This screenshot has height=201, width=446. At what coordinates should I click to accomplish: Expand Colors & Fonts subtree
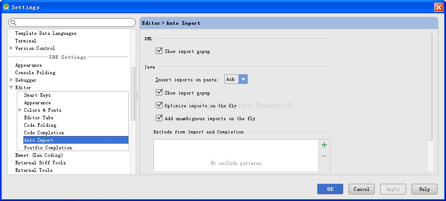[x=20, y=110]
